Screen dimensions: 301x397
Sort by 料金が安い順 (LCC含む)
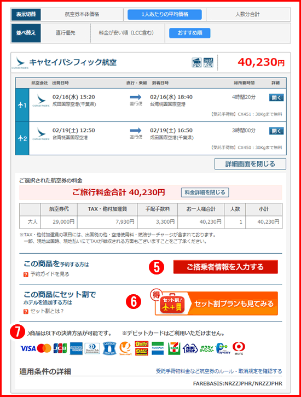coord(126,33)
